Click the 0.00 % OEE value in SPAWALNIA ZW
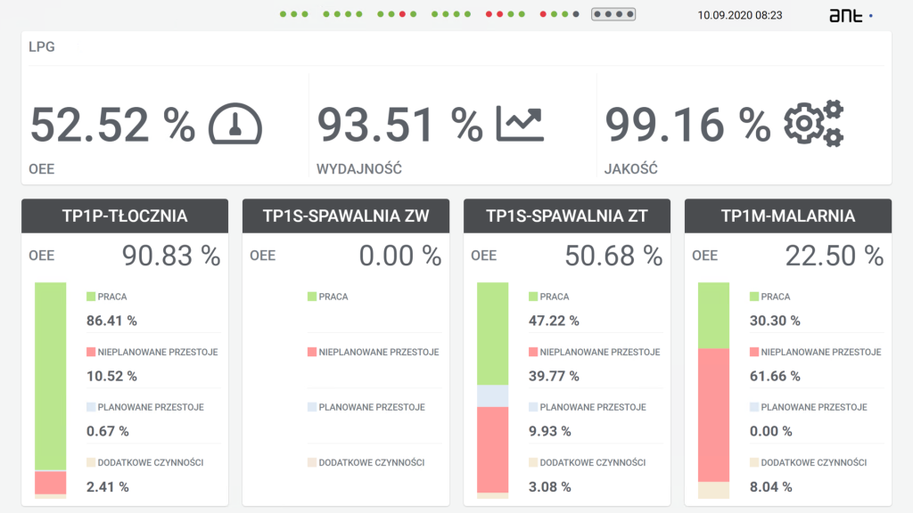This screenshot has height=513, width=913. (x=400, y=256)
